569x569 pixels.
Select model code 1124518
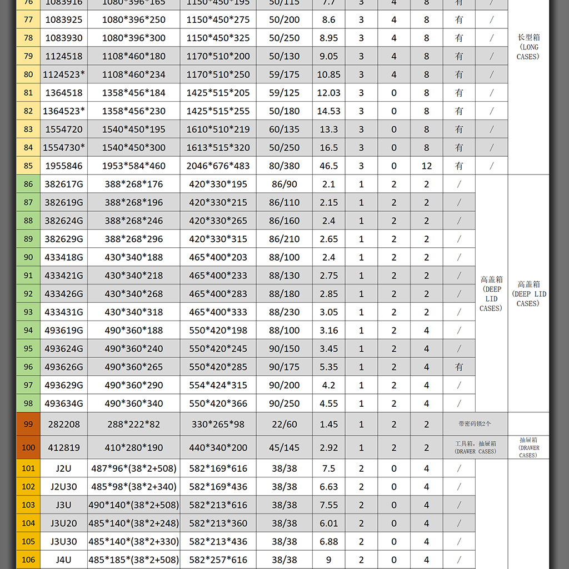(64, 56)
